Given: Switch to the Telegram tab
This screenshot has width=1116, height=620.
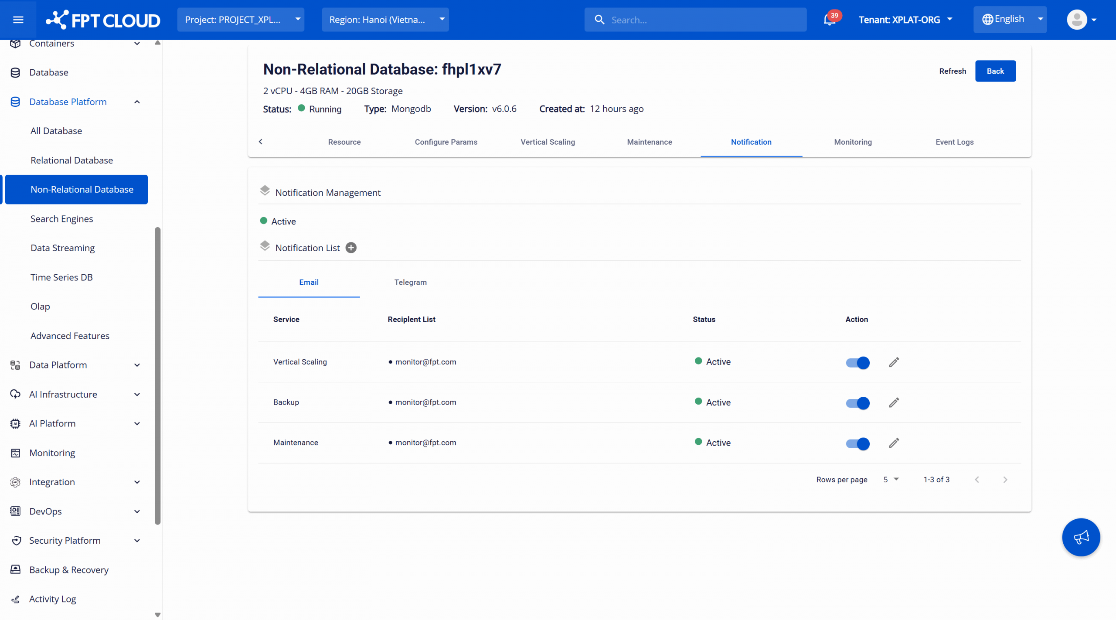Looking at the screenshot, I should 410,282.
